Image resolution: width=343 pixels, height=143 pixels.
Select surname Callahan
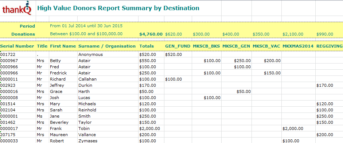coord(87,79)
